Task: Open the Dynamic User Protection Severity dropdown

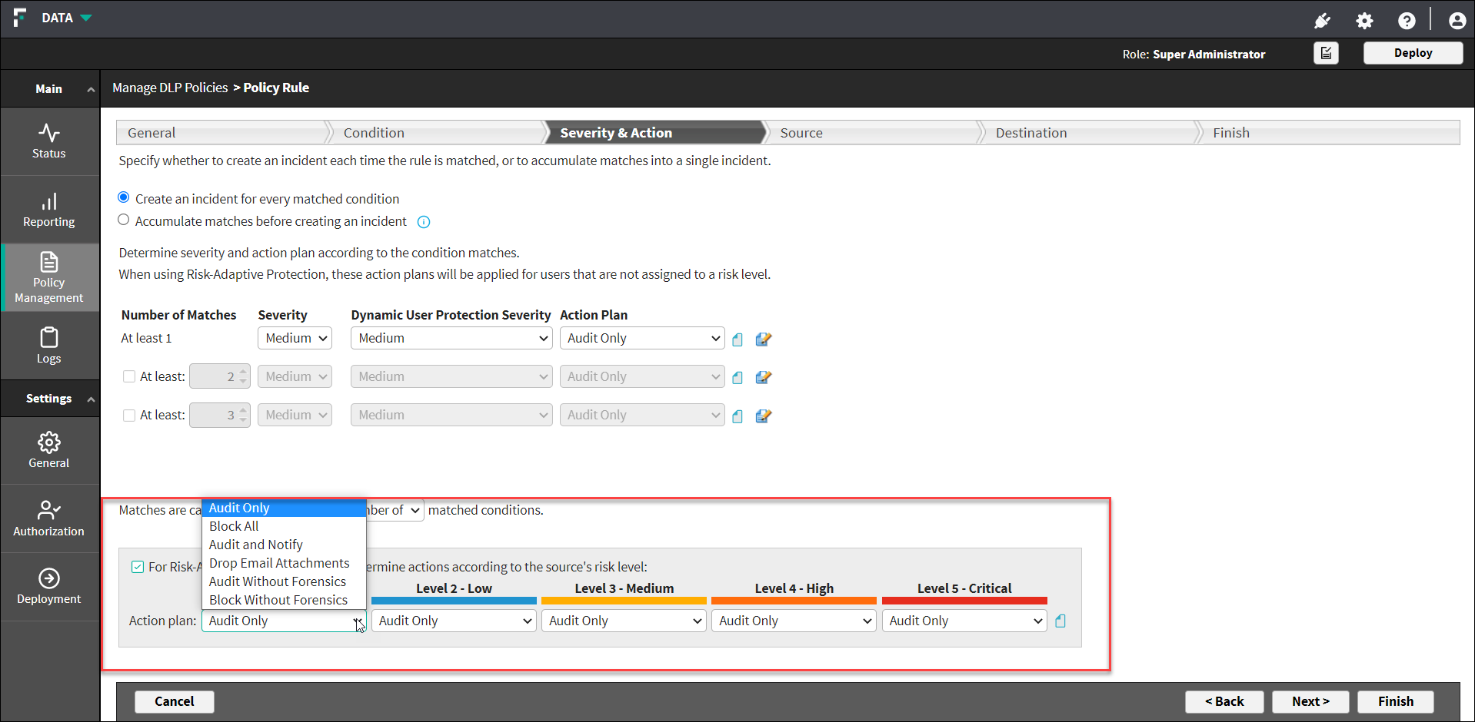Action: (451, 338)
